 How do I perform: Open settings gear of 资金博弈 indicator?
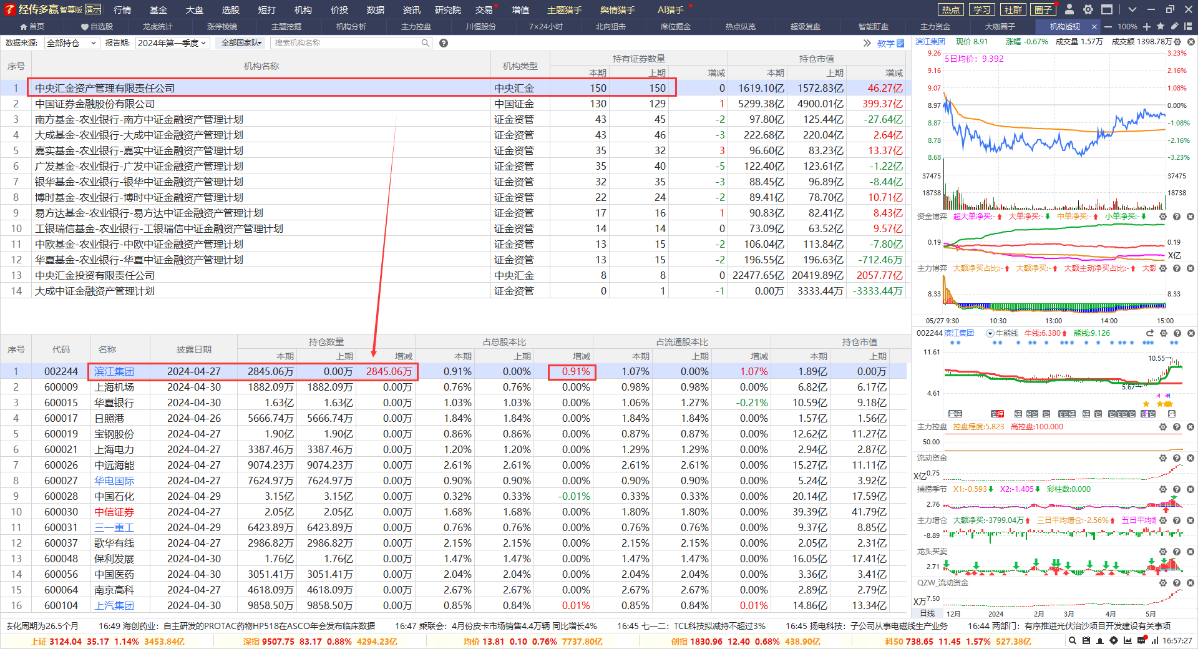1163,217
